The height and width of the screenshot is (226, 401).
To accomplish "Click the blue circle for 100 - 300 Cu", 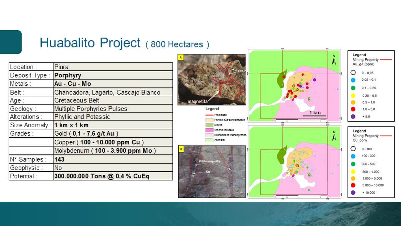I will click(353, 156).
